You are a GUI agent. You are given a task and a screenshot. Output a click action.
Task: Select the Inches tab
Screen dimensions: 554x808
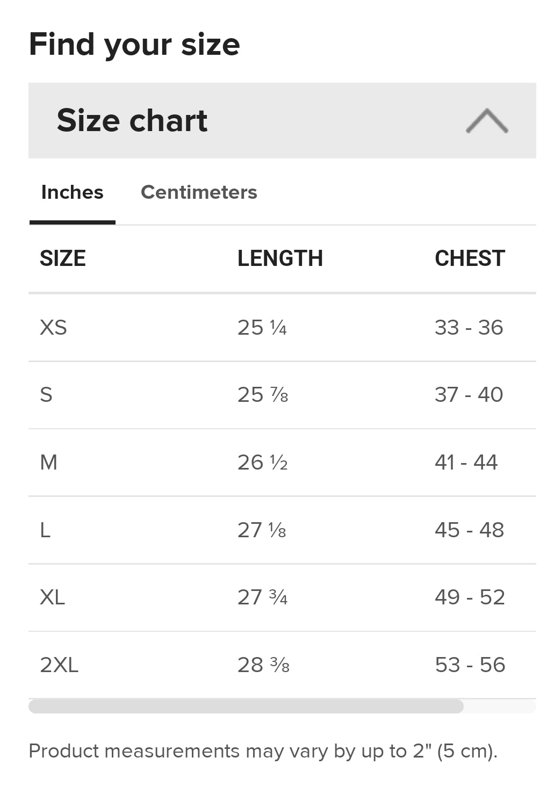72,192
